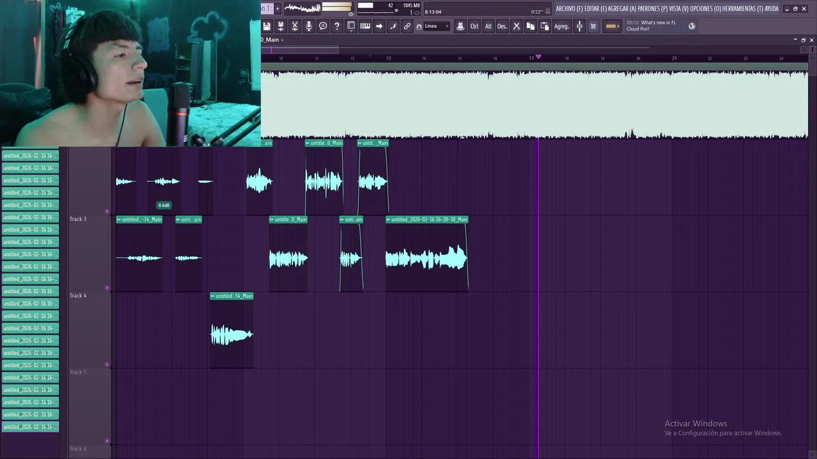817x459 pixels.
Task: Open the EDITAR (E) menu
Action: pyautogui.click(x=596, y=9)
